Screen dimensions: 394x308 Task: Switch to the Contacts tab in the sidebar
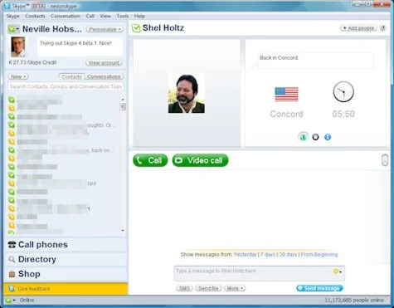pyautogui.click(x=71, y=76)
